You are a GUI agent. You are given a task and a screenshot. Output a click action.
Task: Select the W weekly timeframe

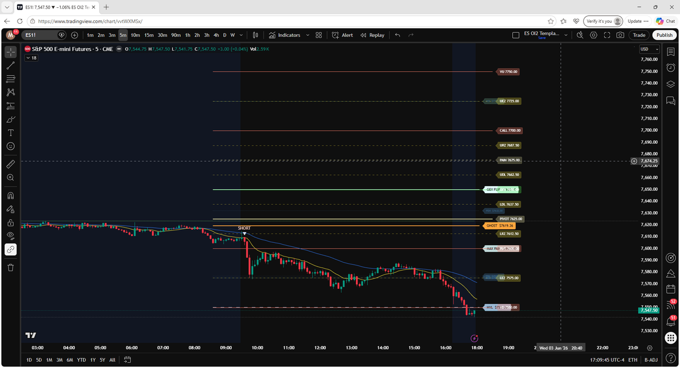coord(232,35)
